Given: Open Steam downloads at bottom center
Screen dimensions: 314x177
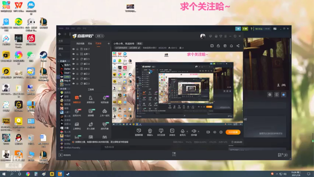Looking at the screenshot, I should [174, 154].
